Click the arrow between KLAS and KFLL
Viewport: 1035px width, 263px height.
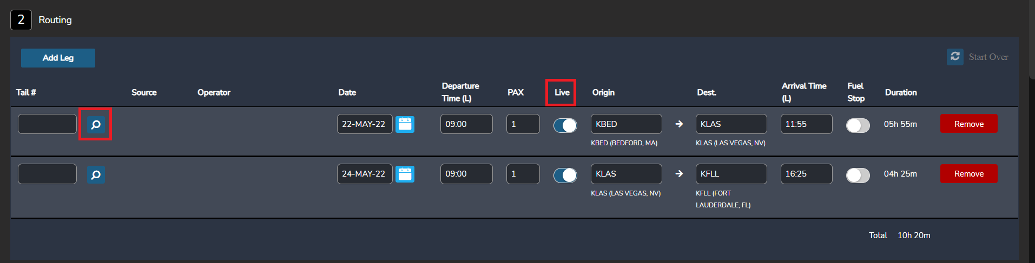(679, 174)
